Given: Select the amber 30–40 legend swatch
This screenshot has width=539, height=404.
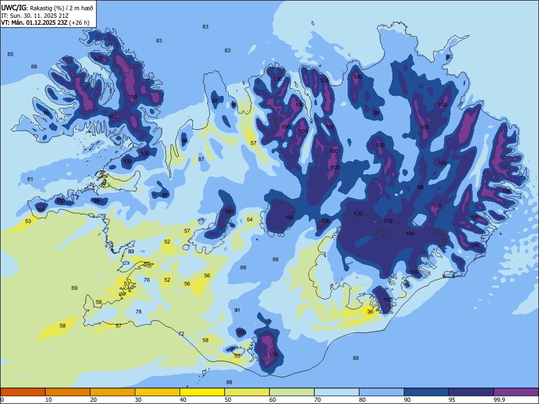Looking at the screenshot, I should (157, 392).
